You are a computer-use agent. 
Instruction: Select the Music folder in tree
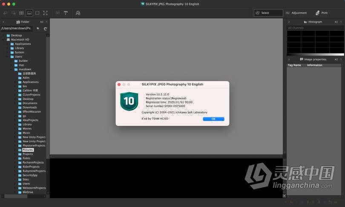pos(26,133)
